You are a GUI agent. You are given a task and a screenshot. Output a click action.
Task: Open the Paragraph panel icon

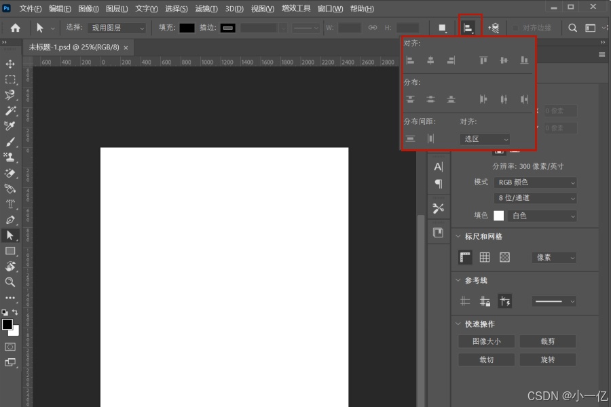coord(439,183)
